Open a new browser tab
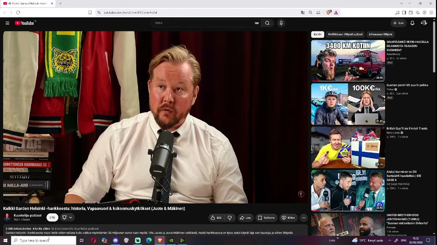 pos(60,3)
